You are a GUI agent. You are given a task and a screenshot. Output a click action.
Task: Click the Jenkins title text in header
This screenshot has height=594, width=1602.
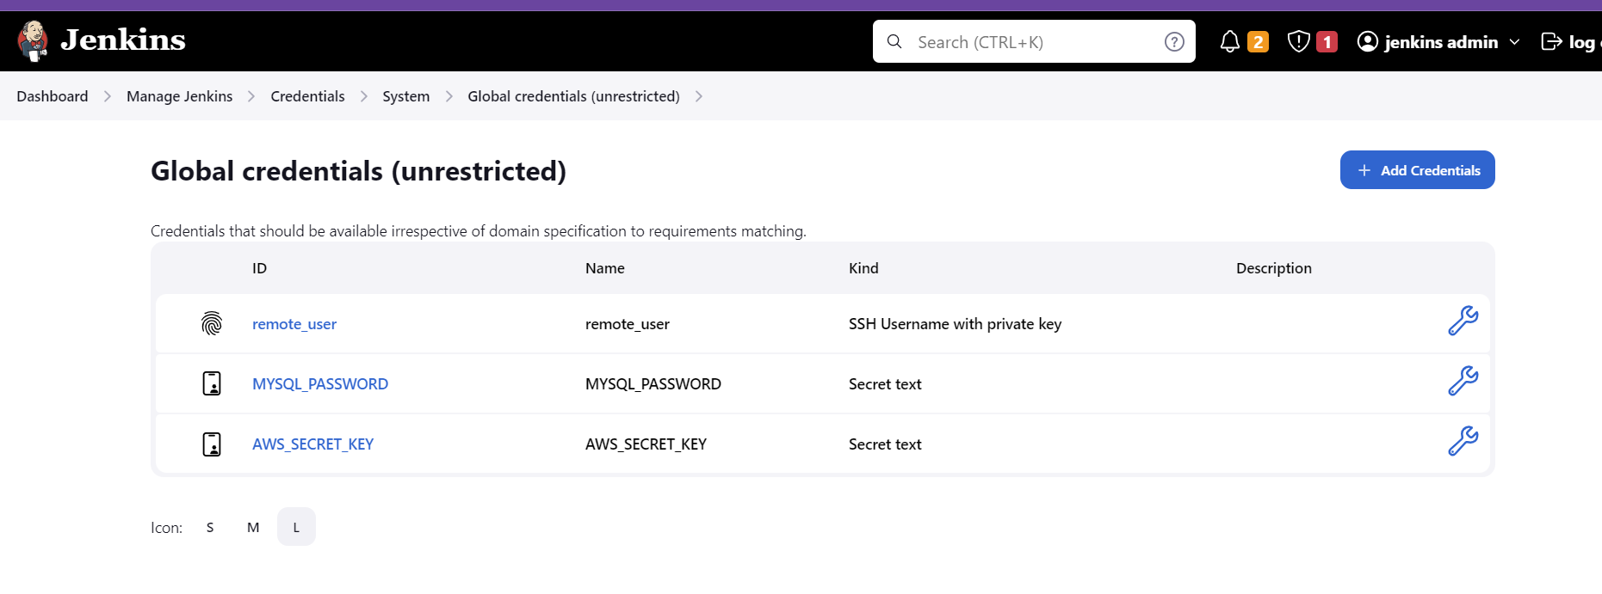point(123,40)
